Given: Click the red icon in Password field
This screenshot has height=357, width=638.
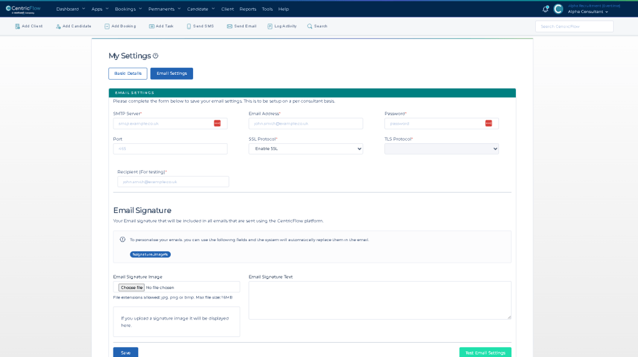Looking at the screenshot, I should (x=488, y=123).
